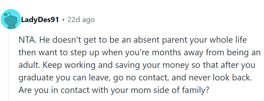This screenshot has width=264, height=101.
Task: Click the dot separator before the timestamp
Action: tap(63, 20)
